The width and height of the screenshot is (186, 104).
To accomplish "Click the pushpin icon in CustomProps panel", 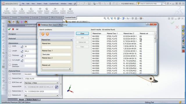I will 17,29.
